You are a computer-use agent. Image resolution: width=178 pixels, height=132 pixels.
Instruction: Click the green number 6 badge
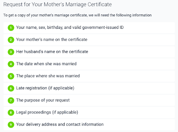click(11, 88)
